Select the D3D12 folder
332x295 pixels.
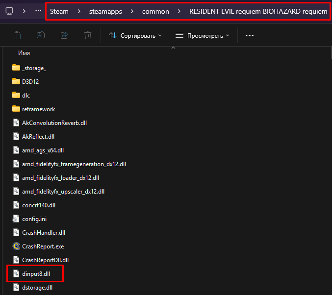tap(30, 81)
